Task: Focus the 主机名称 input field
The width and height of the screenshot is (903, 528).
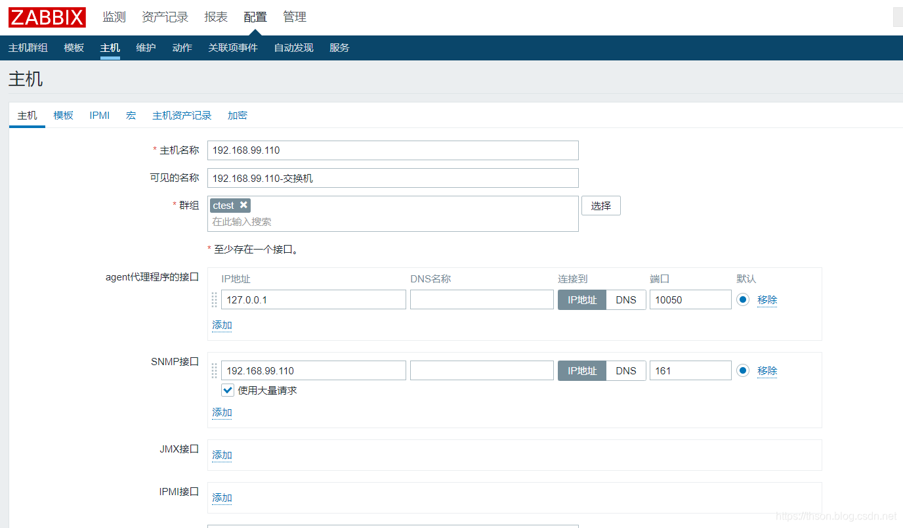Action: click(393, 150)
